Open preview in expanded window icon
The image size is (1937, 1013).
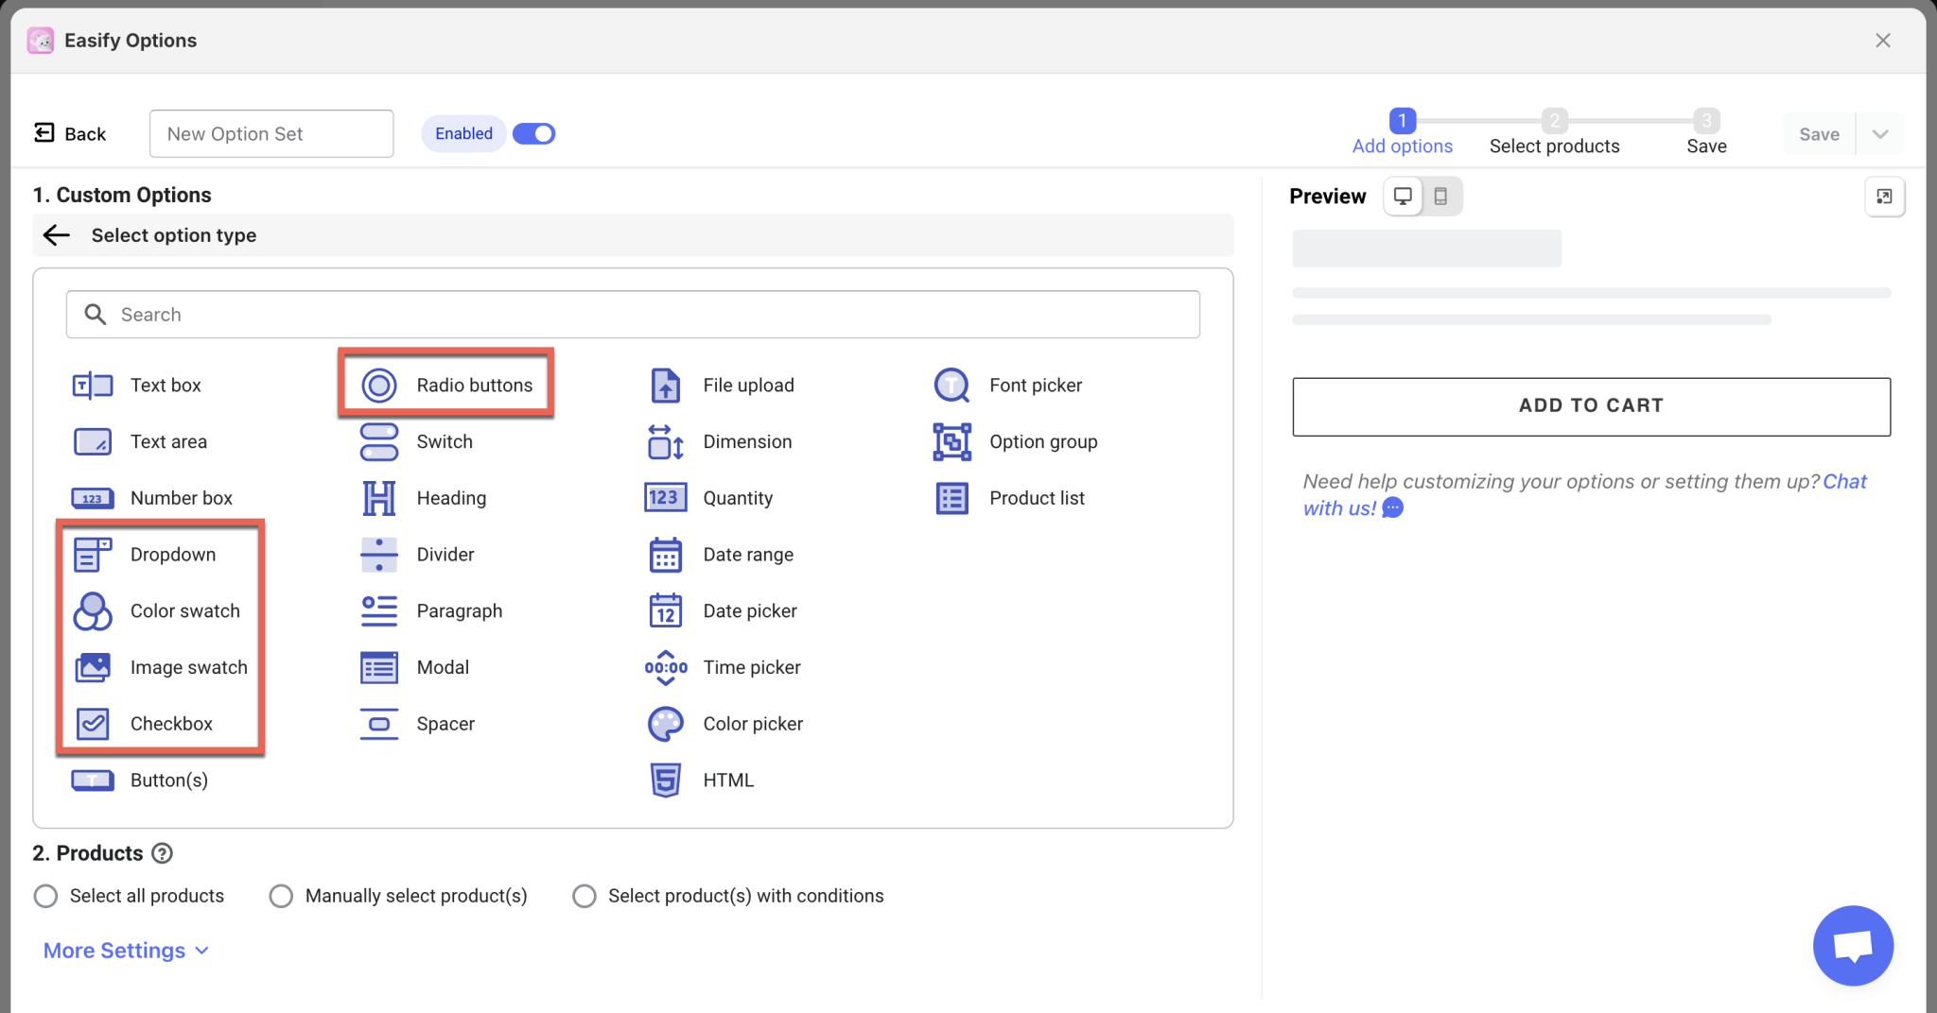(x=1884, y=197)
